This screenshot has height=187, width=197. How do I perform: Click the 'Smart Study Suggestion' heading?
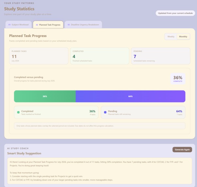tap(24, 153)
